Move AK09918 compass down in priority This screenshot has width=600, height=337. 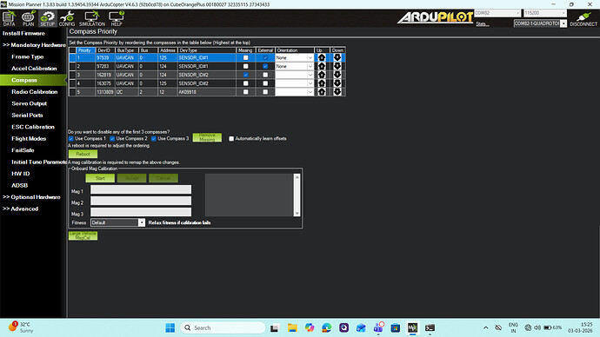click(x=337, y=92)
